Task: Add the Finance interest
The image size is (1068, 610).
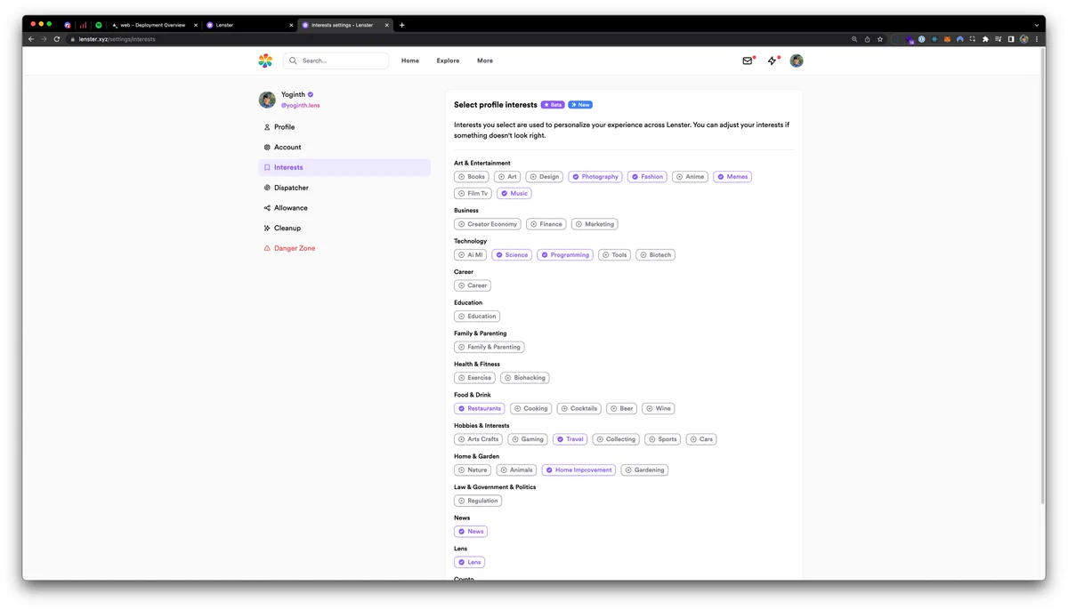Action: pos(546,224)
